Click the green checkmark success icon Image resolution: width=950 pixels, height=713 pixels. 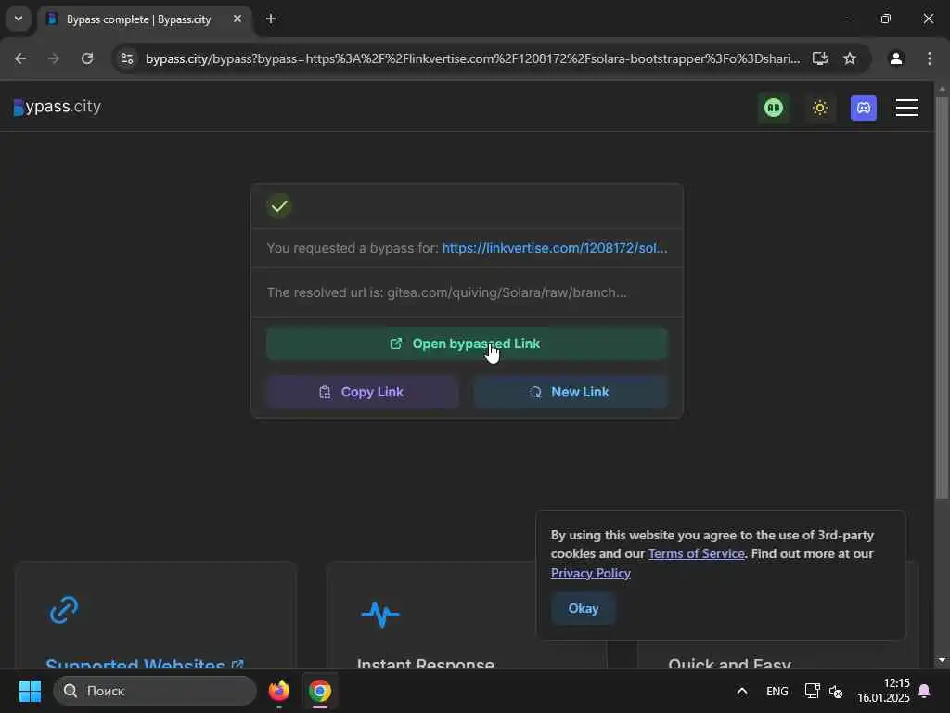pyautogui.click(x=279, y=206)
